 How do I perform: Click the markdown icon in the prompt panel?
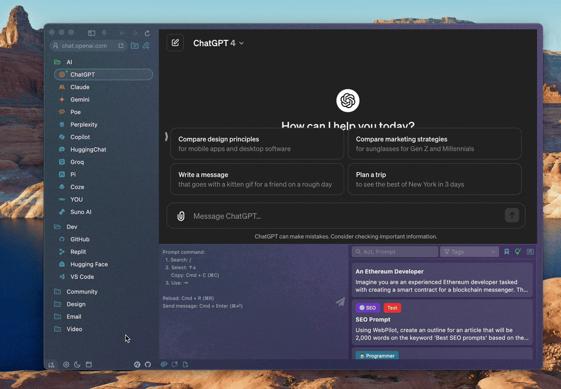[x=530, y=252]
